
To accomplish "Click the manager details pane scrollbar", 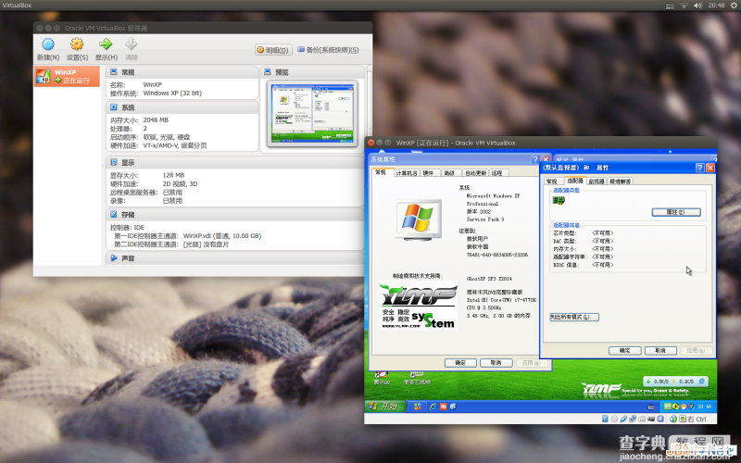I will point(369,102).
